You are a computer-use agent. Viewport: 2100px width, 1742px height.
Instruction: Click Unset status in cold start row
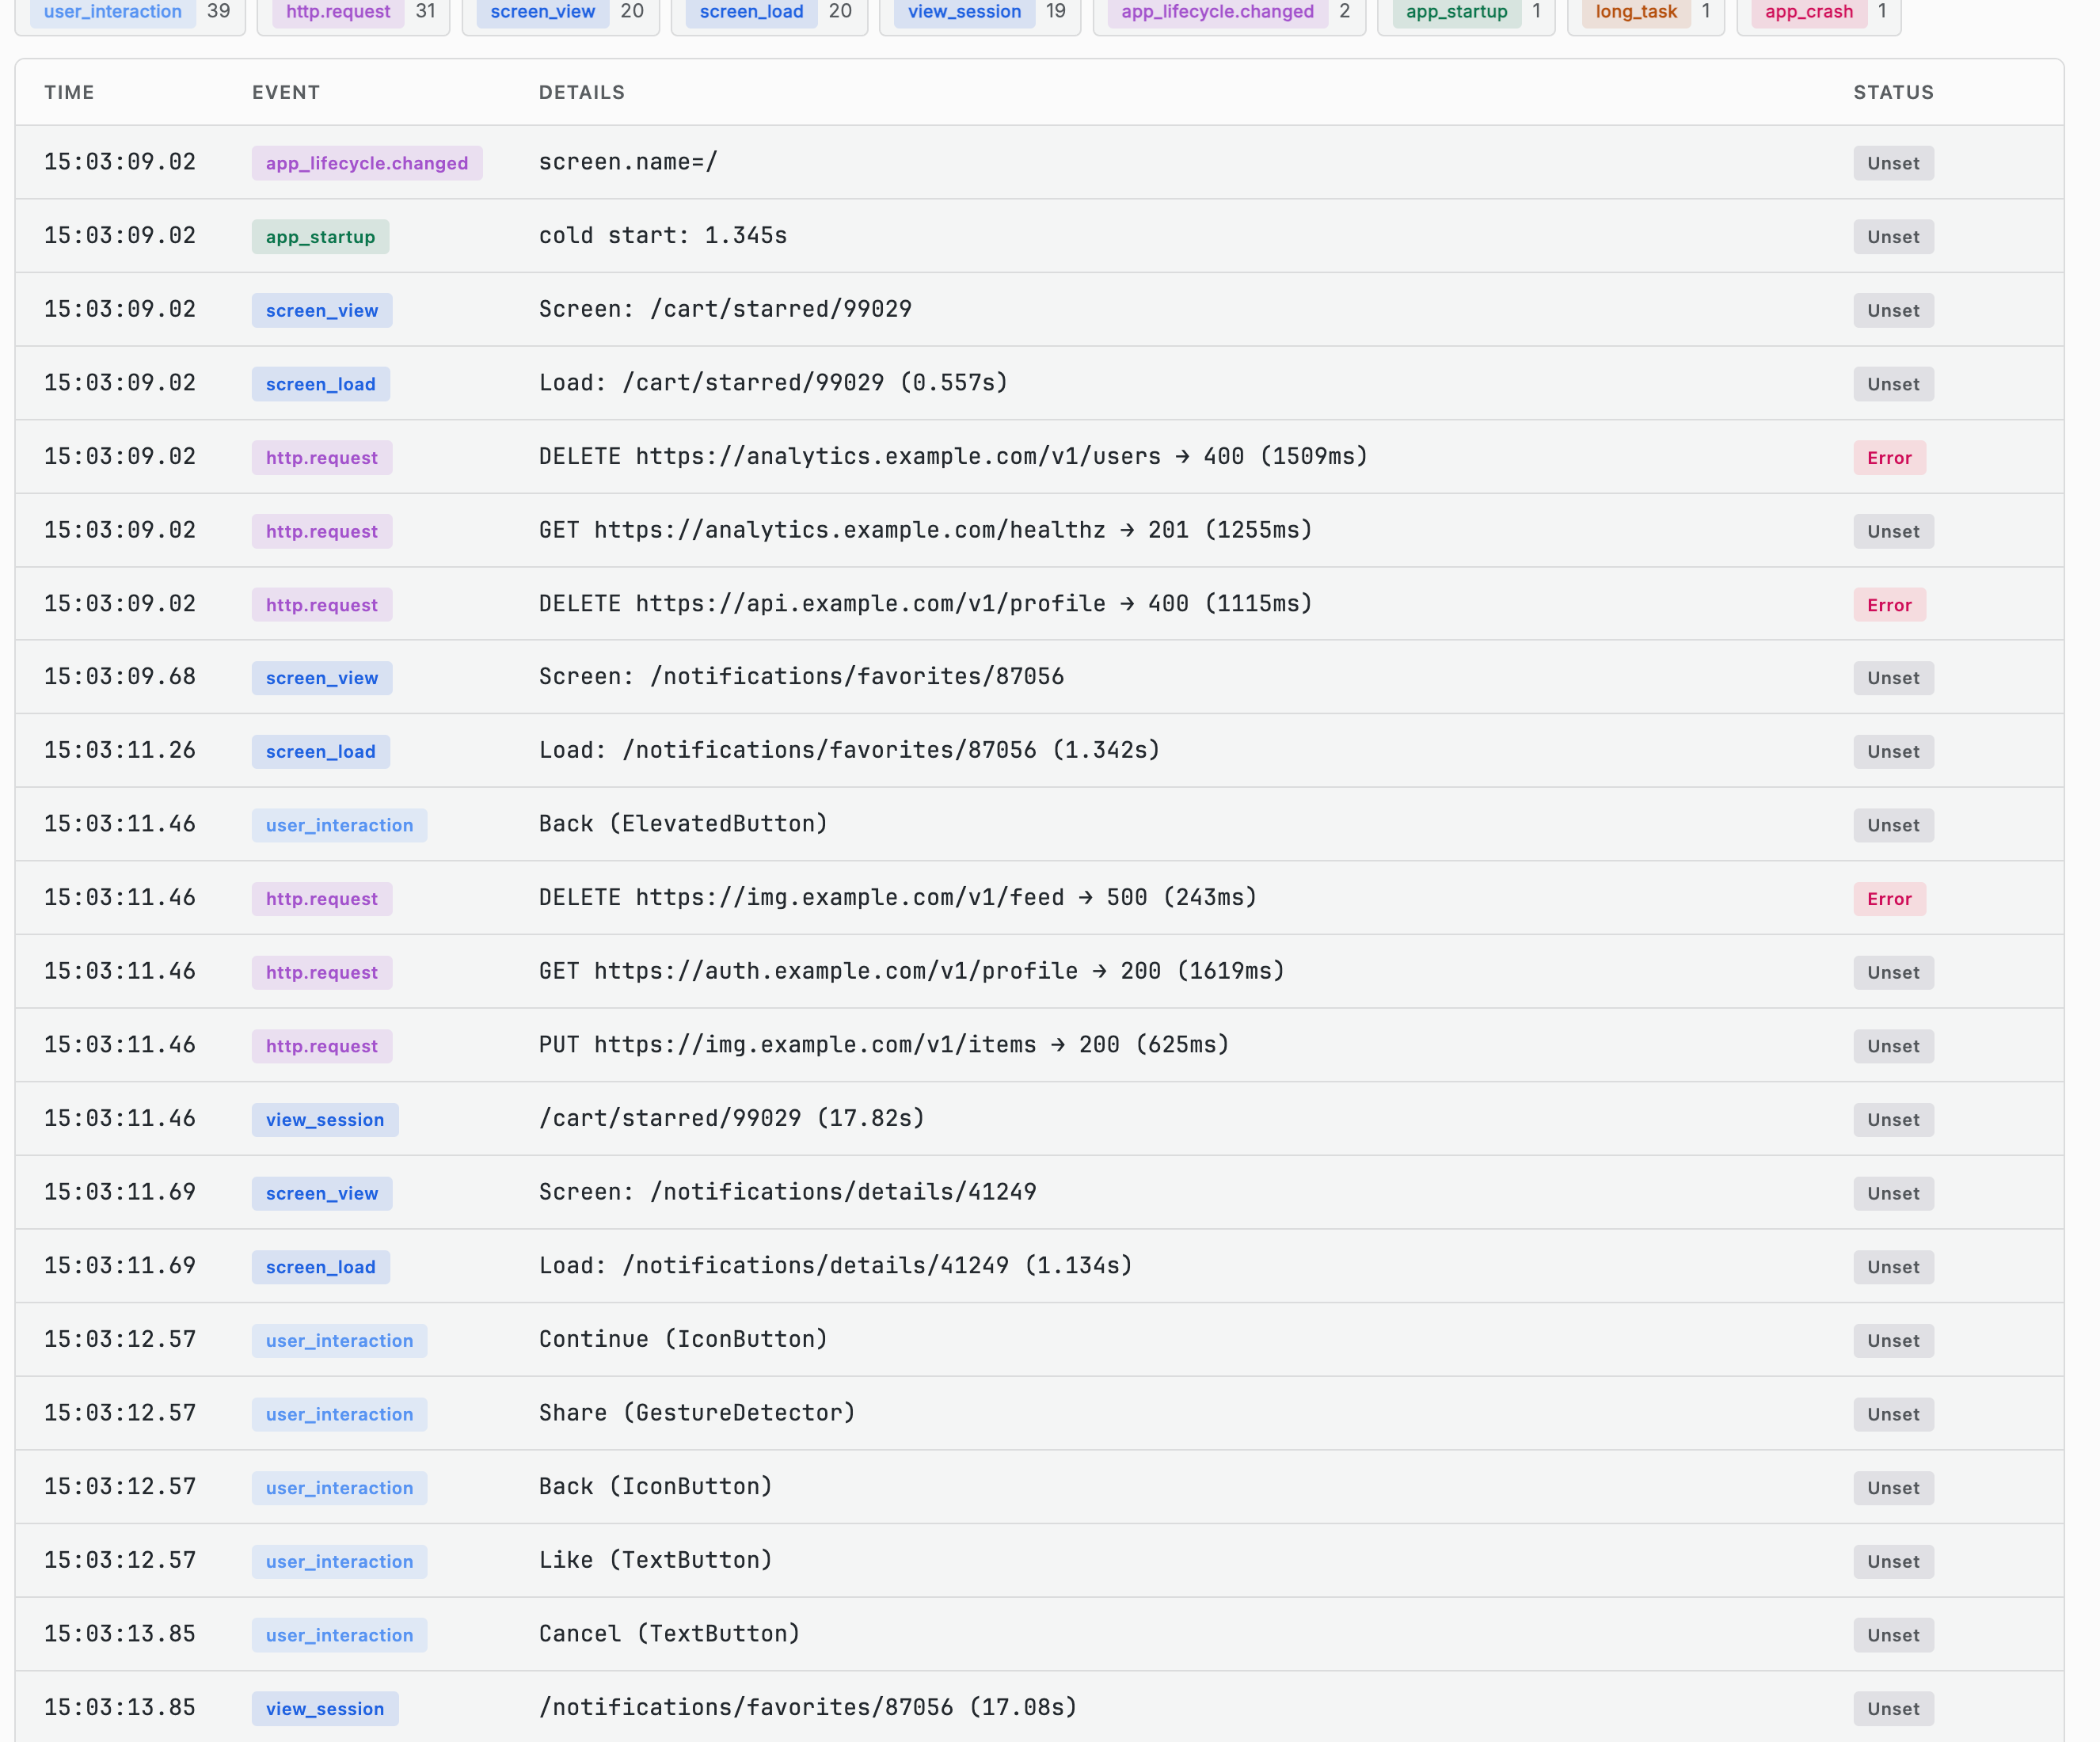point(1893,237)
